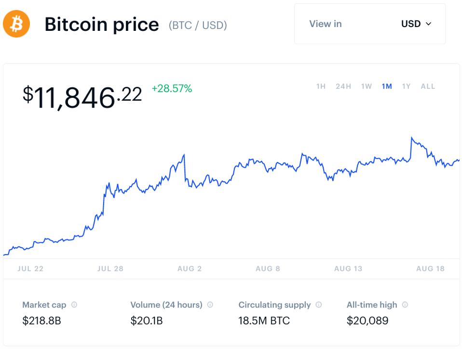This screenshot has height=349, width=462.
Task: Switch chart to 24H range
Action: coord(343,86)
